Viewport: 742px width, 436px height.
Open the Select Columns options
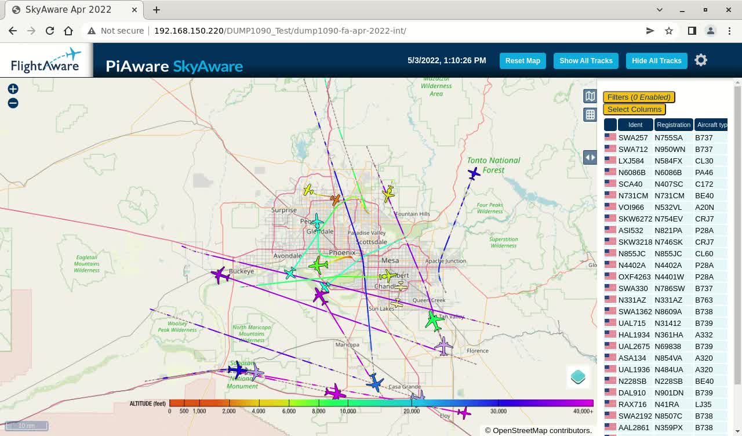(x=634, y=109)
